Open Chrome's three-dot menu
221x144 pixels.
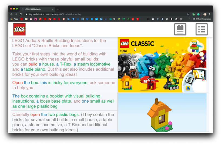209,14
